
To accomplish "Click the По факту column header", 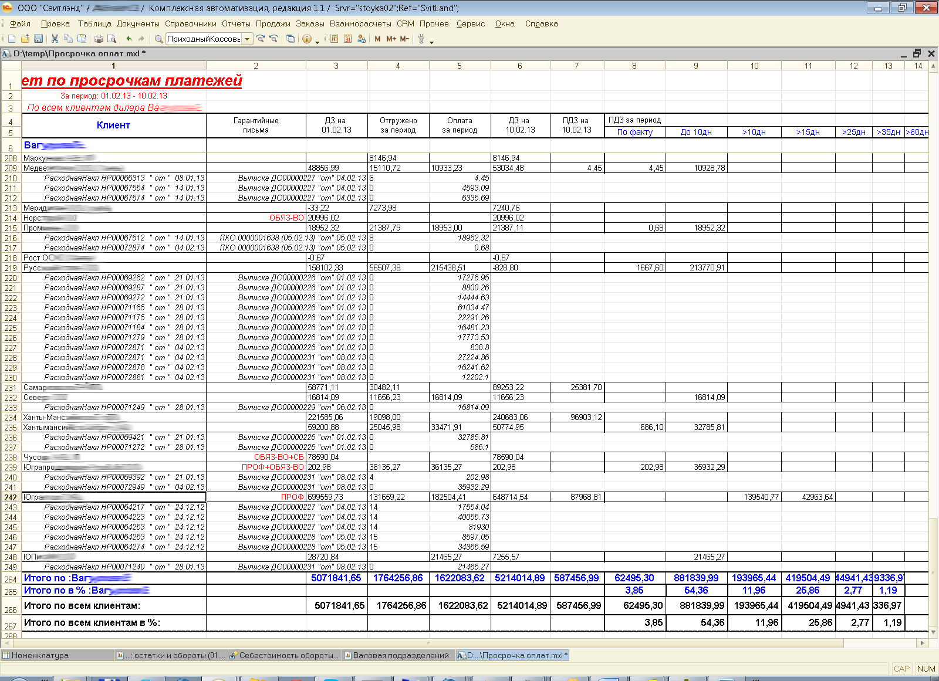I will [634, 132].
